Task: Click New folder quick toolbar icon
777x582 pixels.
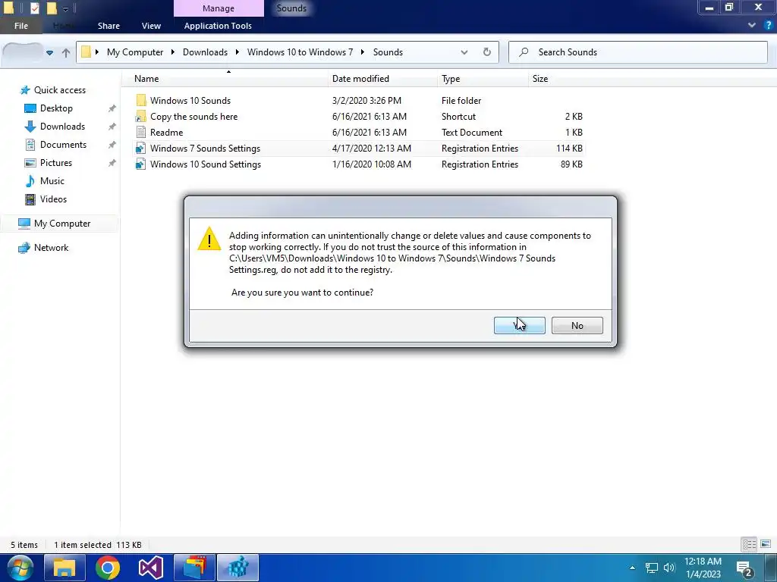Action: click(x=52, y=8)
